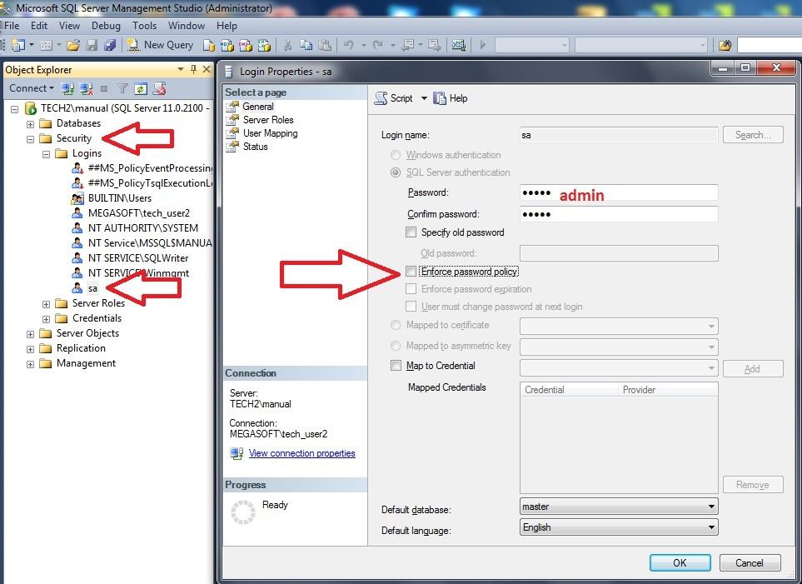The height and width of the screenshot is (584, 802).
Task: Open the Edit menu
Action: pyautogui.click(x=39, y=26)
